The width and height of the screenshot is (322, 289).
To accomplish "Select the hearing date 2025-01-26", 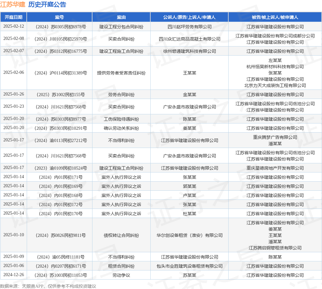I will point(14,94).
